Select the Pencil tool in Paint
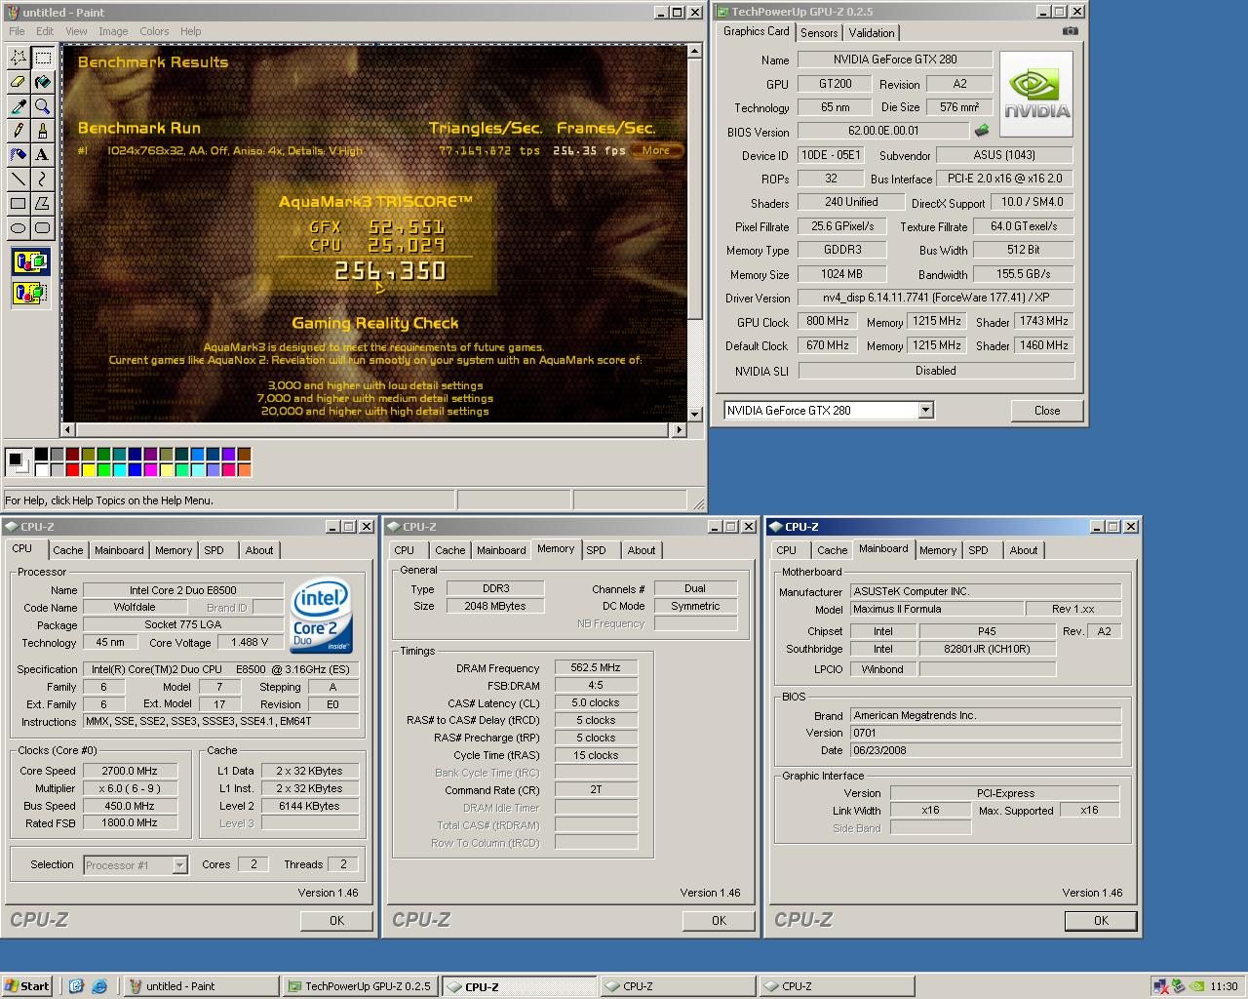Viewport: 1248px width, 999px height. tap(19, 131)
